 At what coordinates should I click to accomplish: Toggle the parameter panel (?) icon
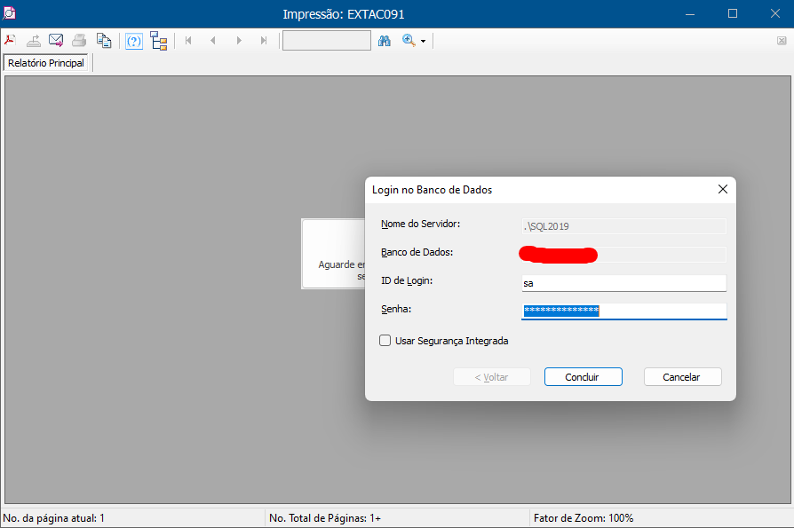(134, 41)
